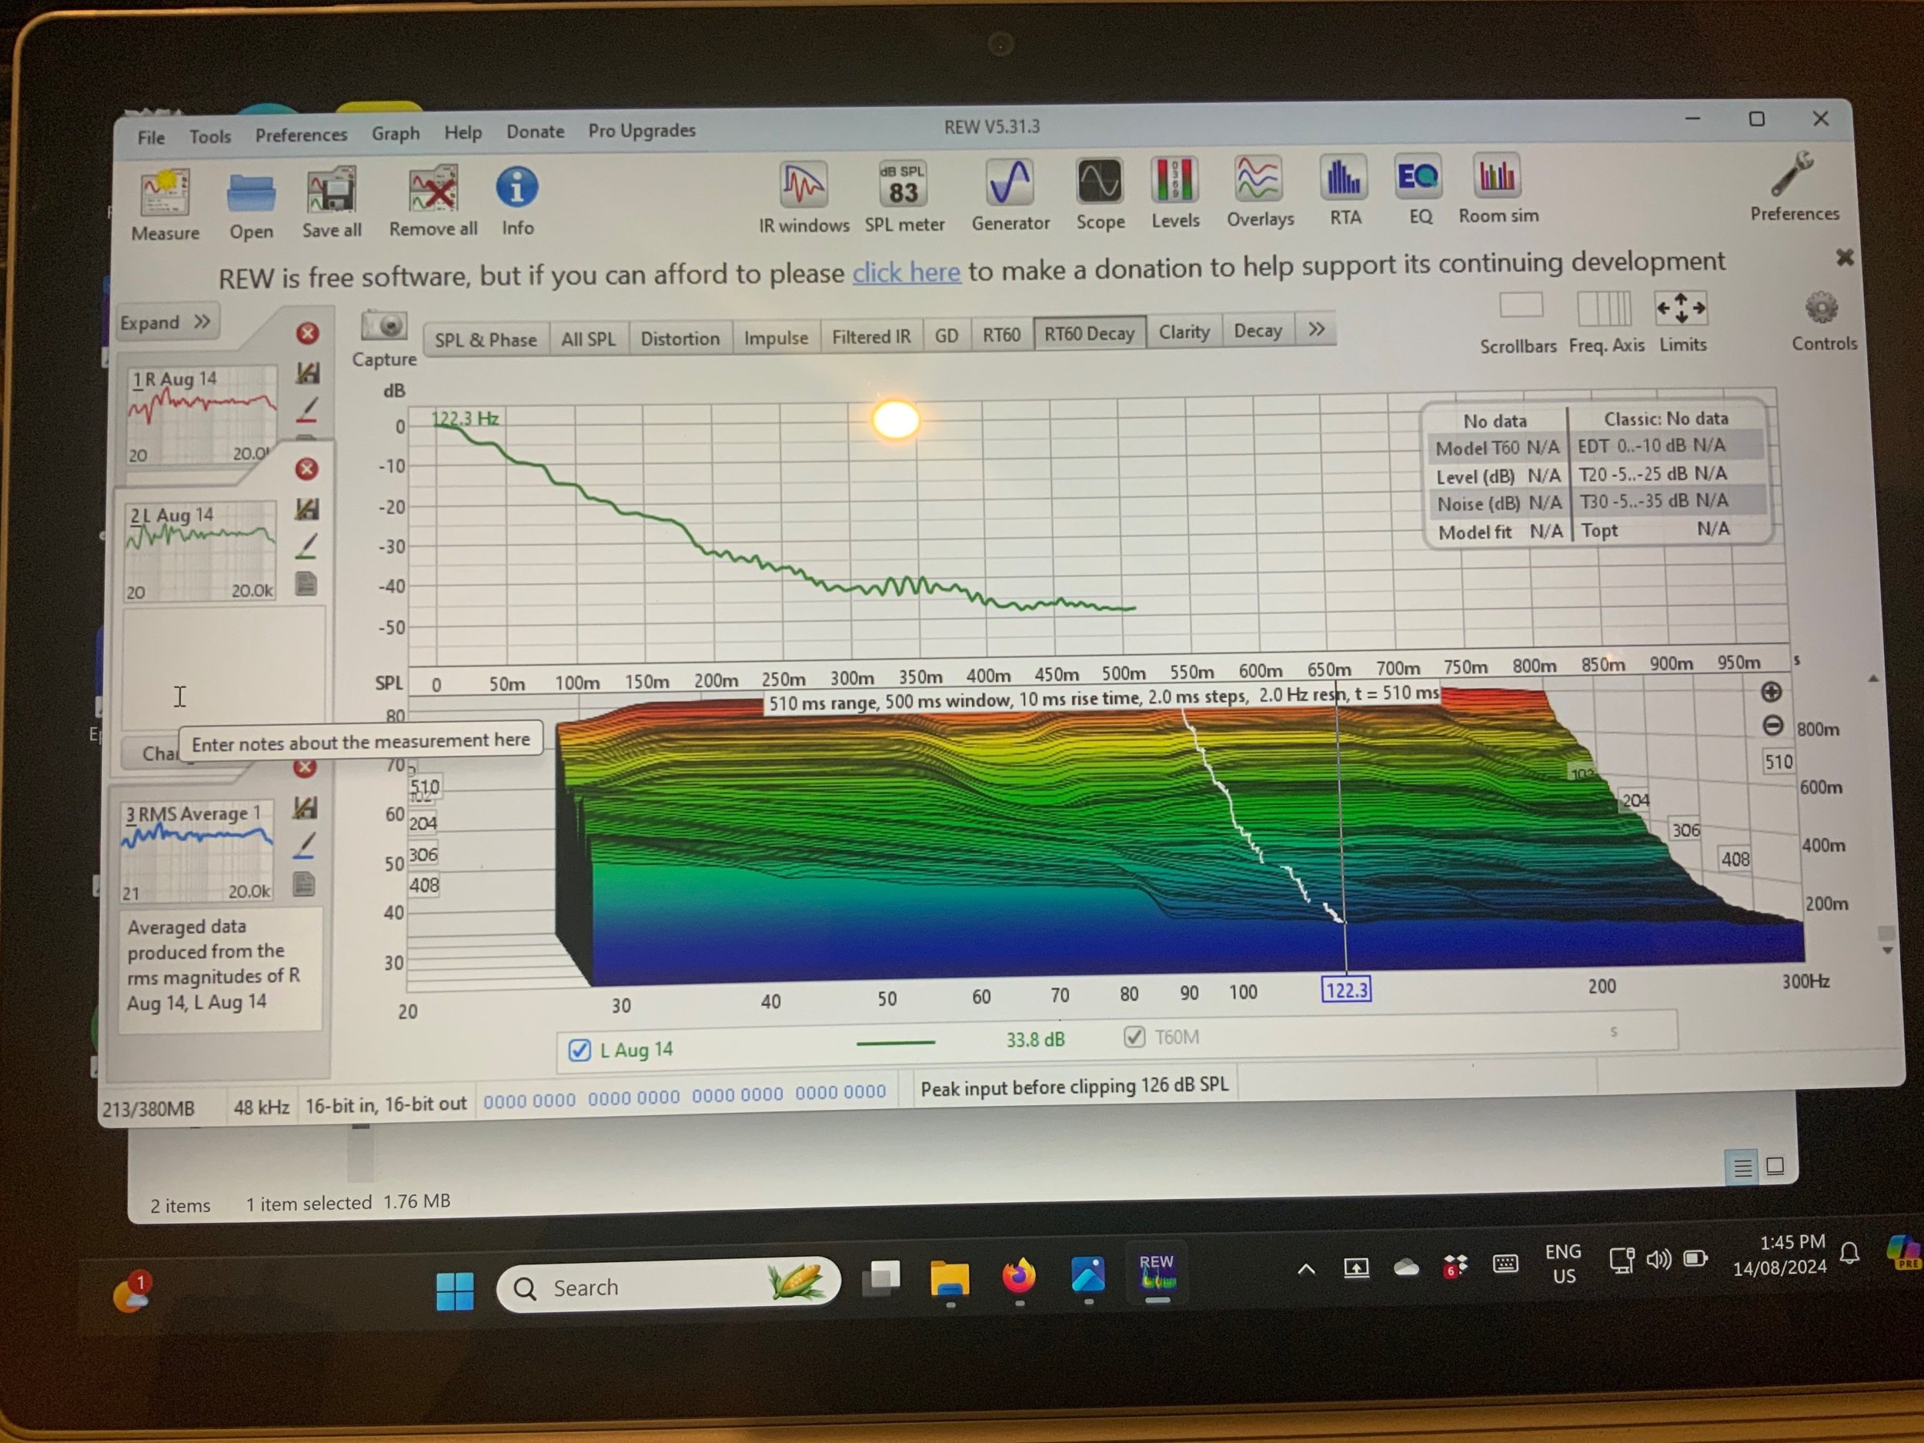Expand the measurements panel
The height and width of the screenshot is (1443, 1924).
[166, 322]
